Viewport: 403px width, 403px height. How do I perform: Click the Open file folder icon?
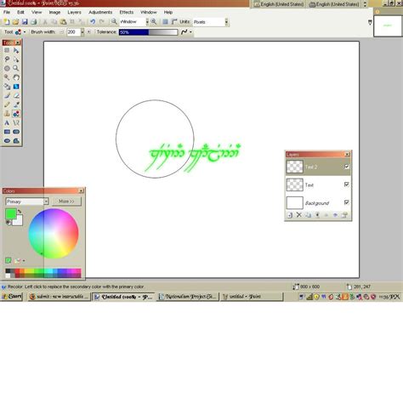tap(15, 22)
